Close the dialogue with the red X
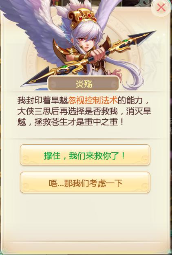 coord(161,7)
